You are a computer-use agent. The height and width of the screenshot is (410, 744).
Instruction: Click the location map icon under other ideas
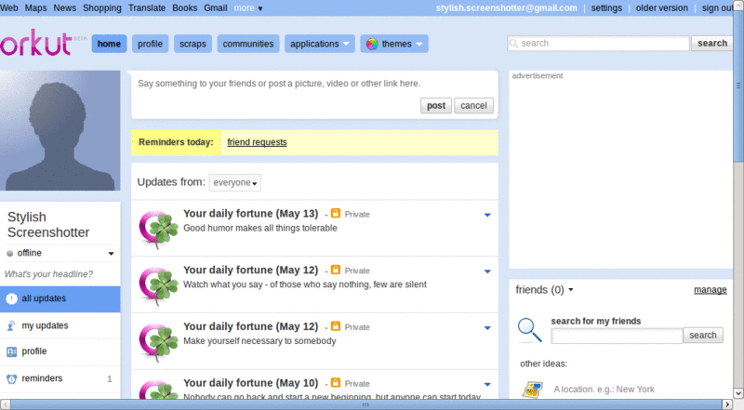tap(532, 390)
